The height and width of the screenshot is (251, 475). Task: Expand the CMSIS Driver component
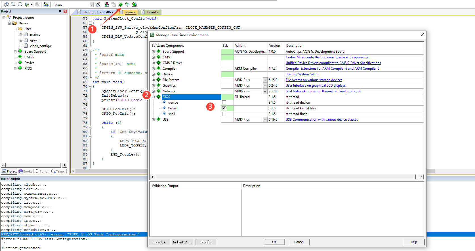coord(154,63)
